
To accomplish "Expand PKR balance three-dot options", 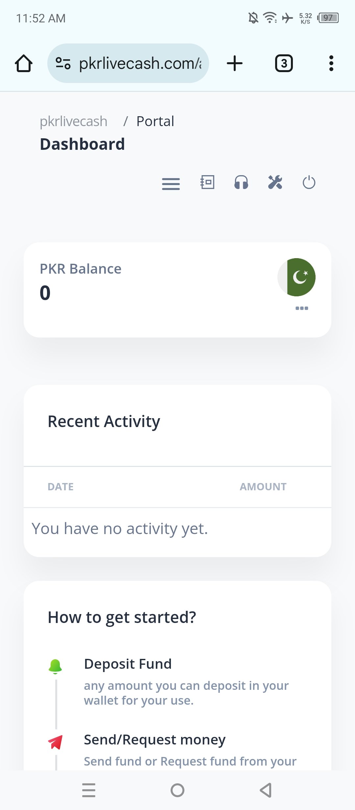I will click(302, 308).
